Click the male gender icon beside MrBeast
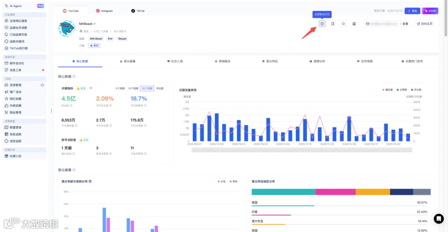 point(95,24)
